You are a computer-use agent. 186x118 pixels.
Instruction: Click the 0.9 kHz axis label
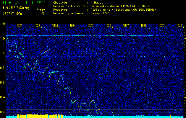click(x=2, y=68)
